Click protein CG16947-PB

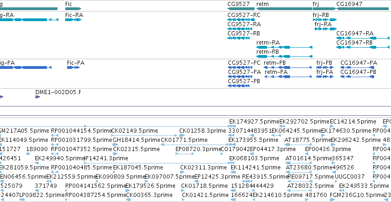click(x=358, y=72)
